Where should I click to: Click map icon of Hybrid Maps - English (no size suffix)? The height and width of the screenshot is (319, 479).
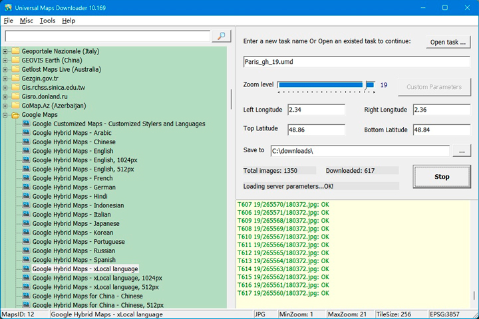(x=26, y=151)
